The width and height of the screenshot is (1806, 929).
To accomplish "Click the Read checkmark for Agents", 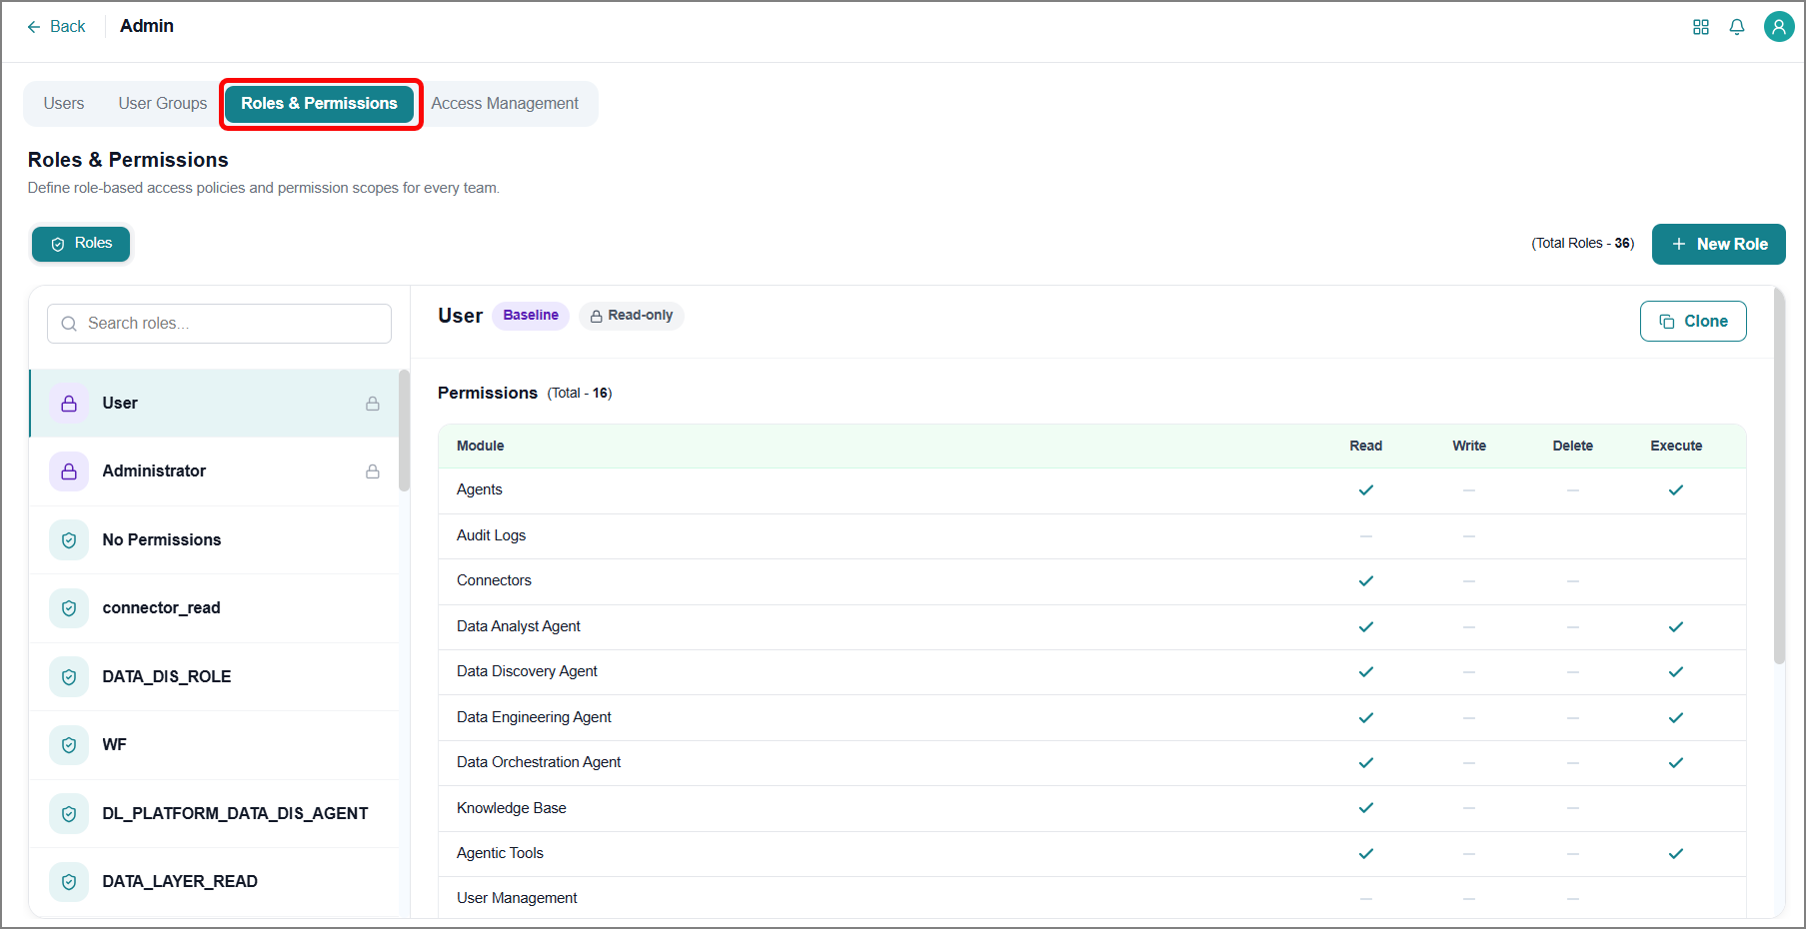I will click(1366, 490).
